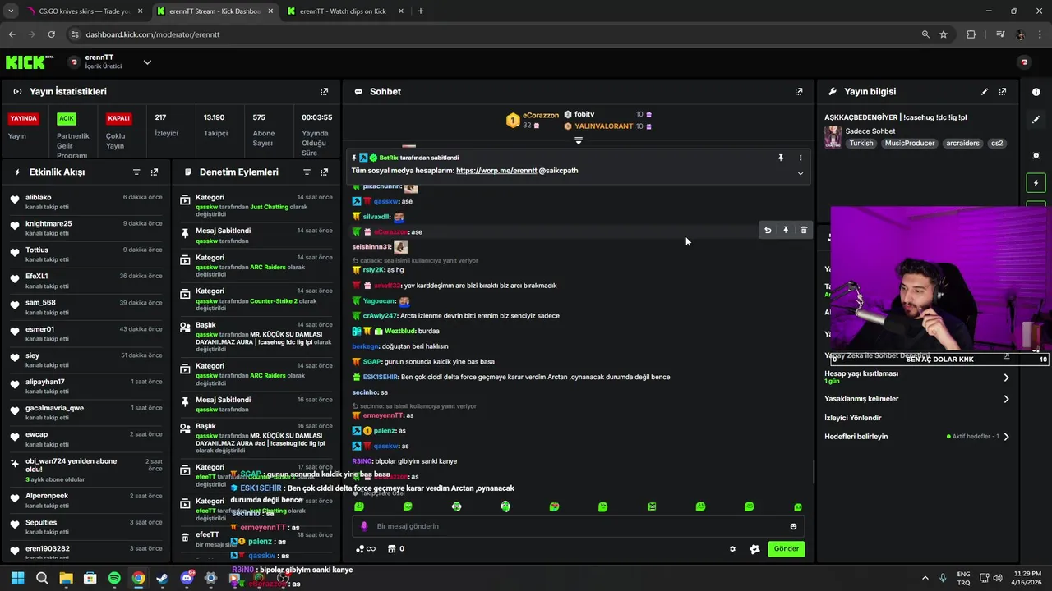
Task: Open File Explorer from taskbar
Action: pos(66,579)
